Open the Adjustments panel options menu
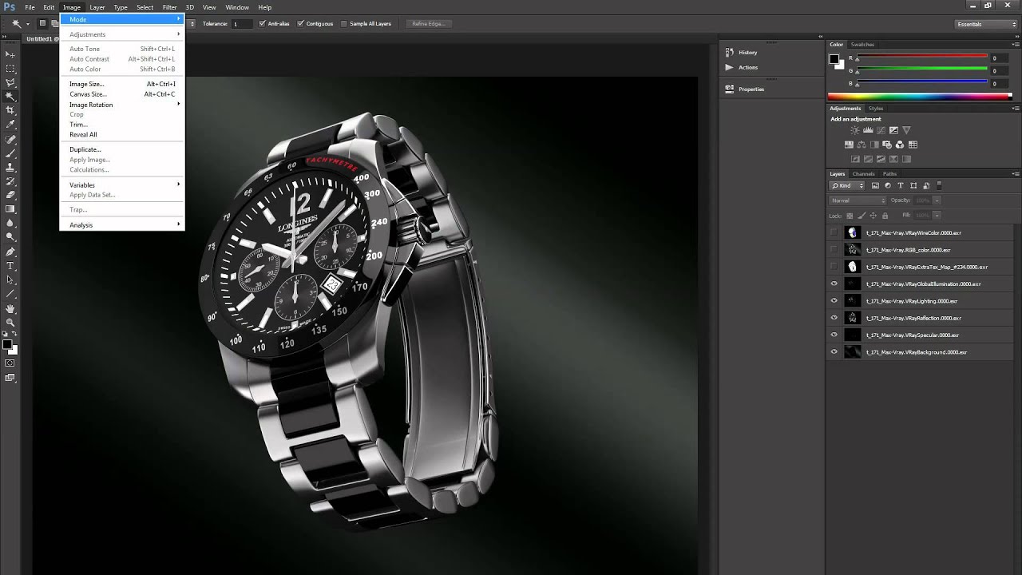The height and width of the screenshot is (575, 1022). tap(1016, 109)
